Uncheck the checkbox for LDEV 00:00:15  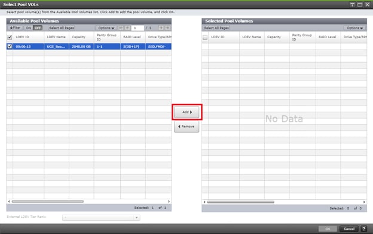pos(10,47)
